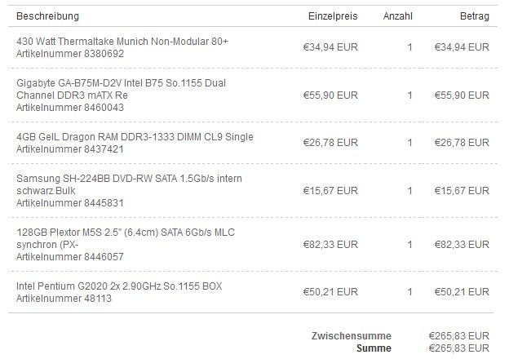Click the Summe total €265,83 EUR
The width and height of the screenshot is (509, 359).
point(459,348)
